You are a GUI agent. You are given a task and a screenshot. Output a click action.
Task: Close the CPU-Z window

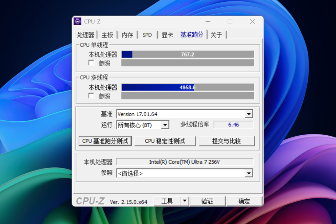(x=252, y=21)
